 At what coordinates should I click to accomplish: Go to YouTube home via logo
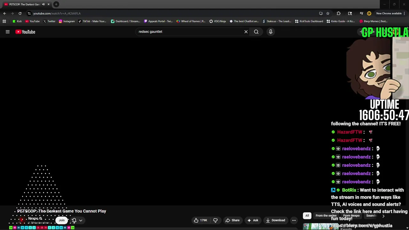point(25,32)
